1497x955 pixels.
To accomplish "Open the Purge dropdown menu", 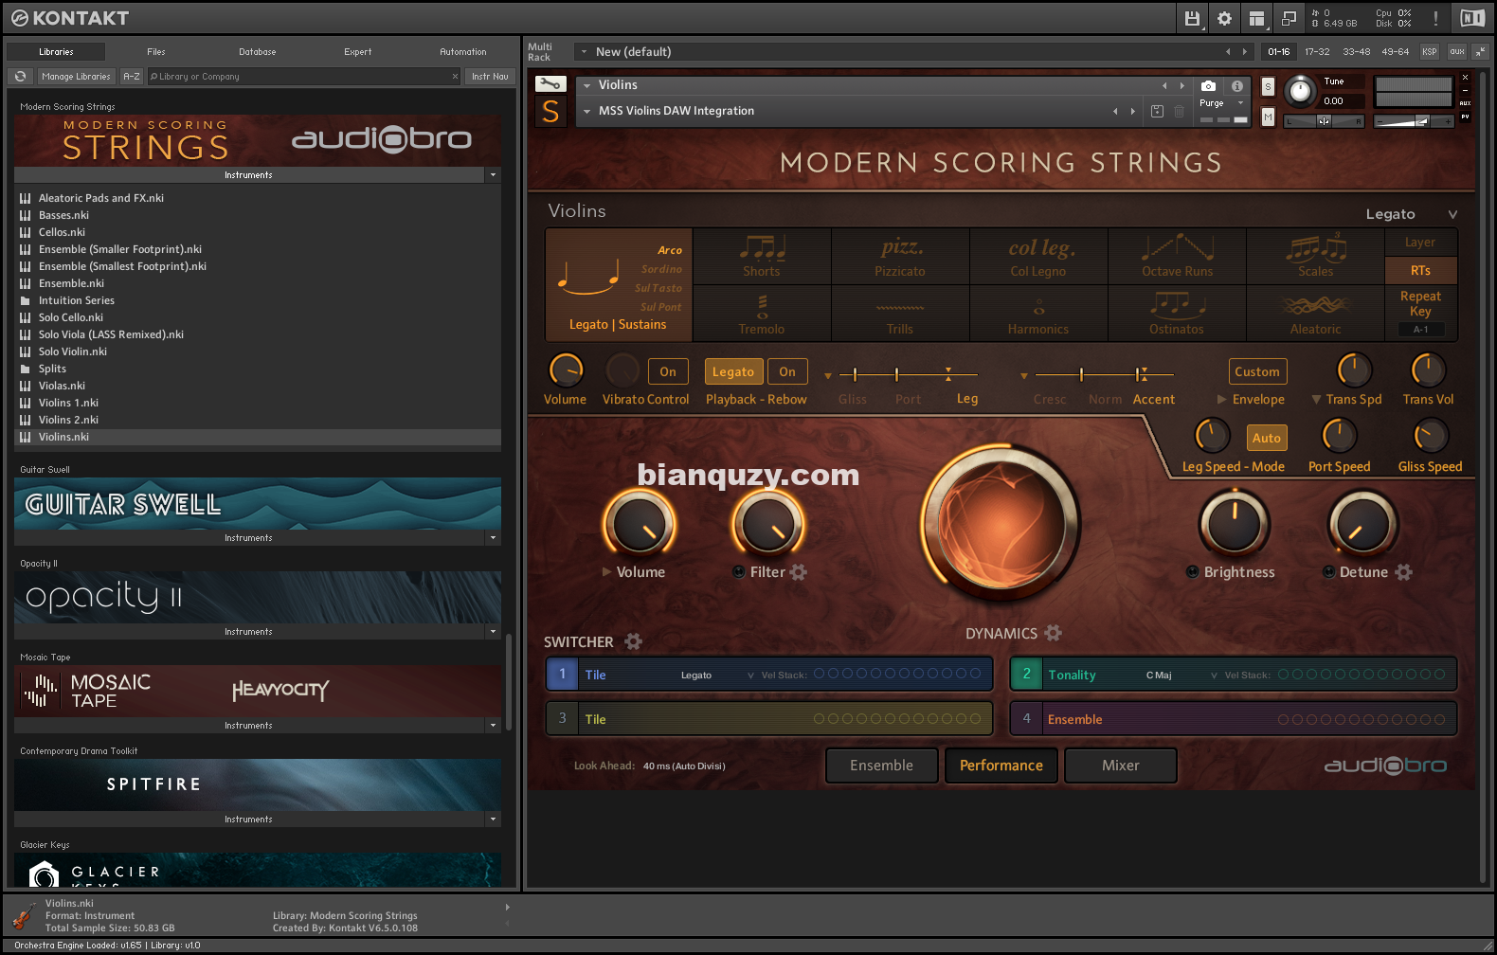I will coord(1219,103).
